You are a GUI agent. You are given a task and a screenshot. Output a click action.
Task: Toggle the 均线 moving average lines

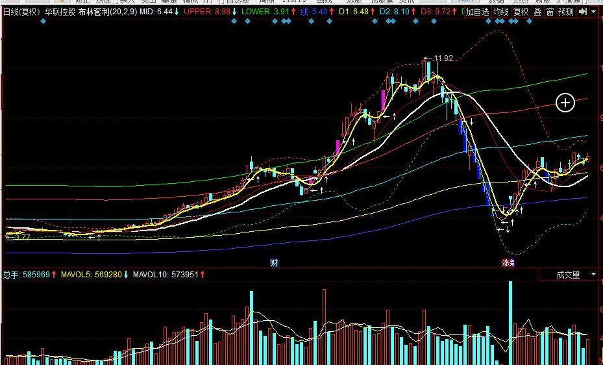point(501,12)
